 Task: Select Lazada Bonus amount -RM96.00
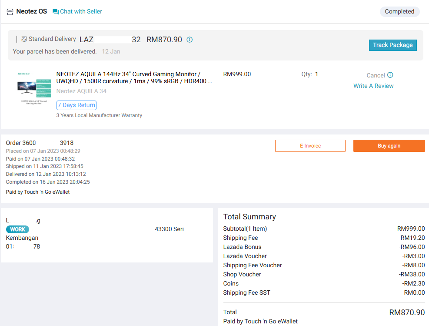(412, 247)
